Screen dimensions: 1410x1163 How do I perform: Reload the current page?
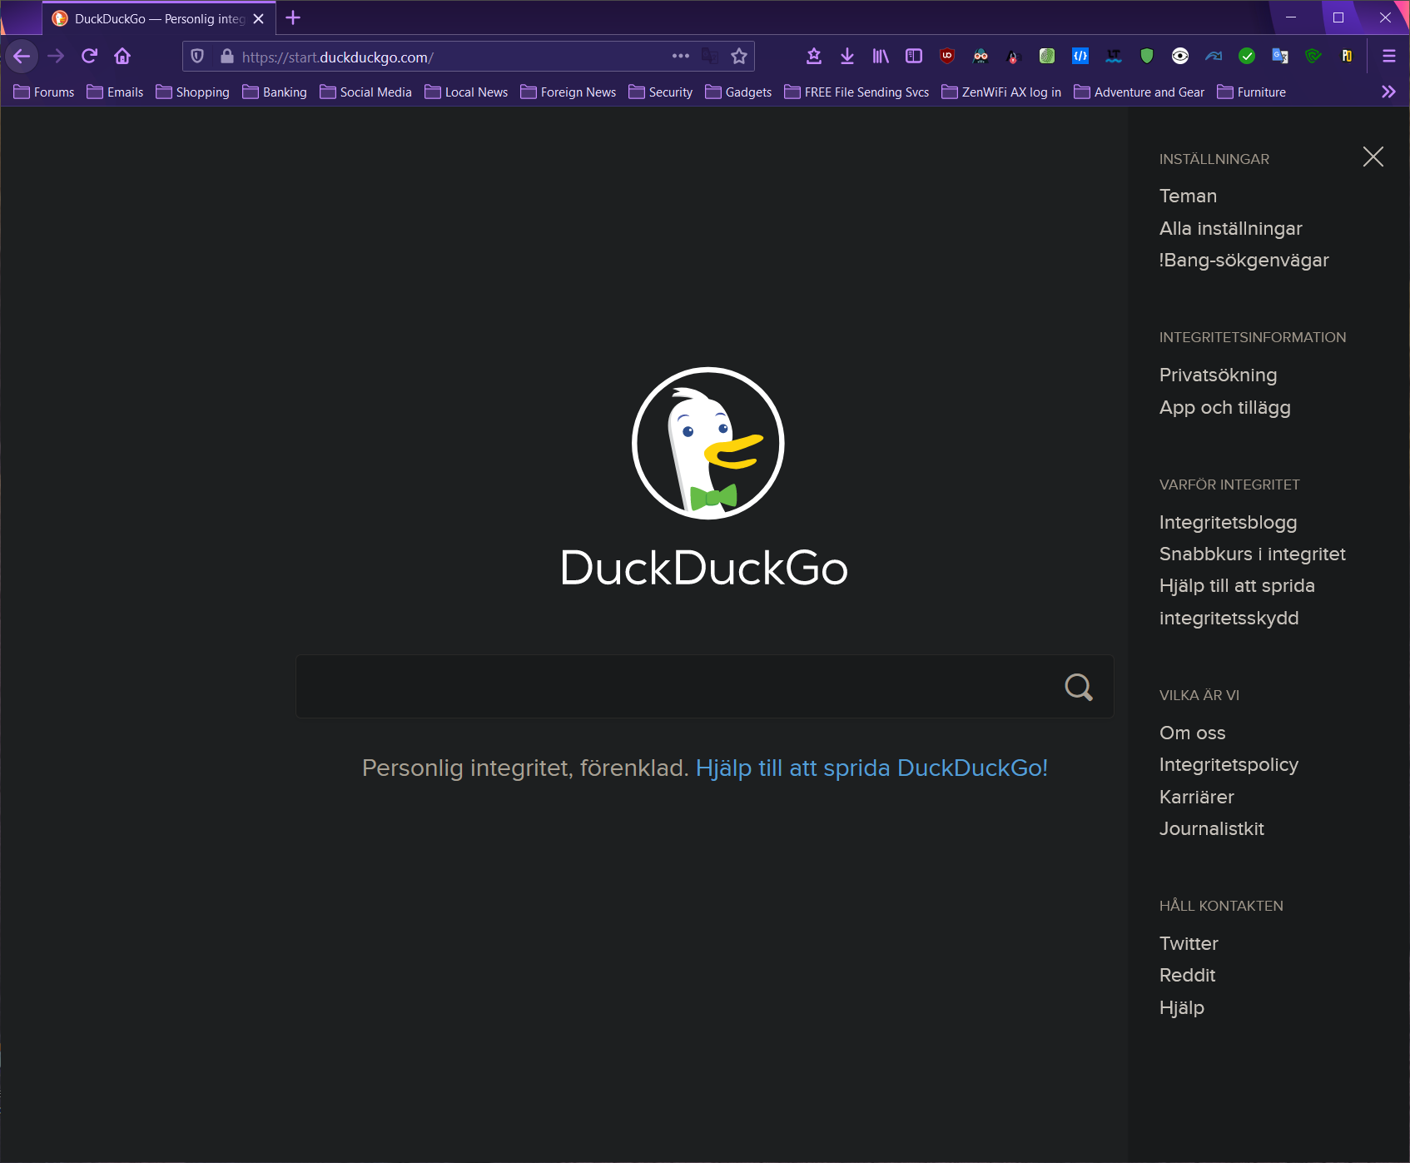(89, 57)
